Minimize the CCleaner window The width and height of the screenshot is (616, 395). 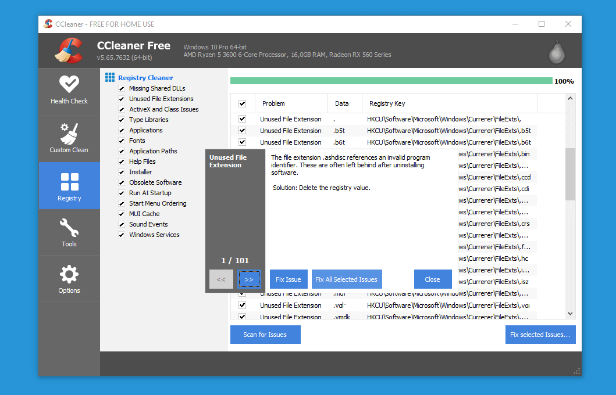(x=515, y=24)
